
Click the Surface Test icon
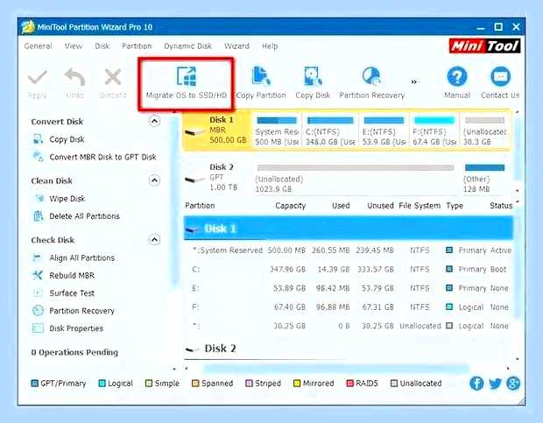pyautogui.click(x=38, y=293)
